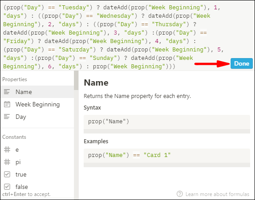The image size is (255, 200).
Task: Click the calendar icon for Week Beginning
Action: click(x=7, y=104)
